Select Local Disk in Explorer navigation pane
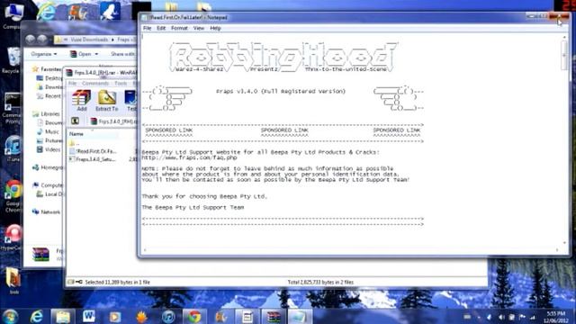This screenshot has width=576, height=324. [50, 194]
